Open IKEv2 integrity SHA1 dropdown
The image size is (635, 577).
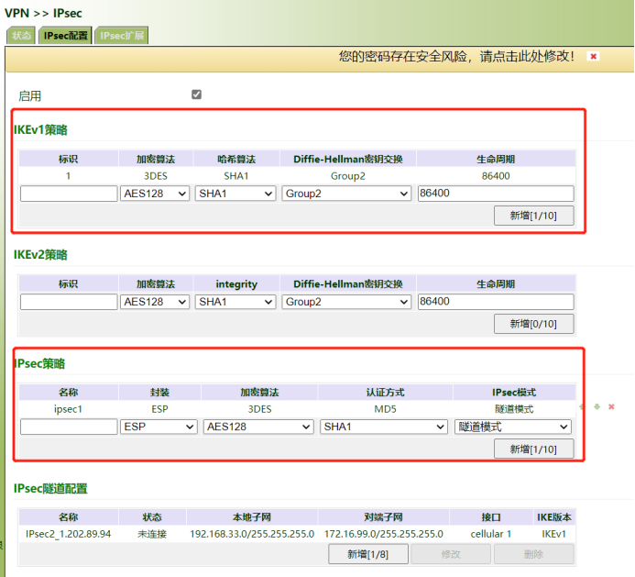(235, 302)
